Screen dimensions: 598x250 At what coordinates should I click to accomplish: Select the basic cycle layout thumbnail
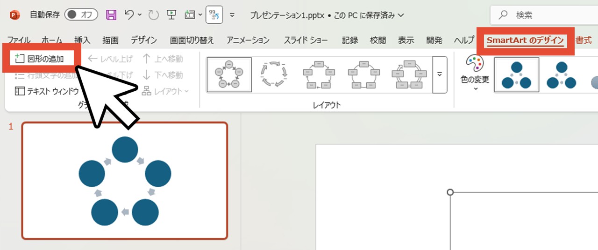click(229, 75)
